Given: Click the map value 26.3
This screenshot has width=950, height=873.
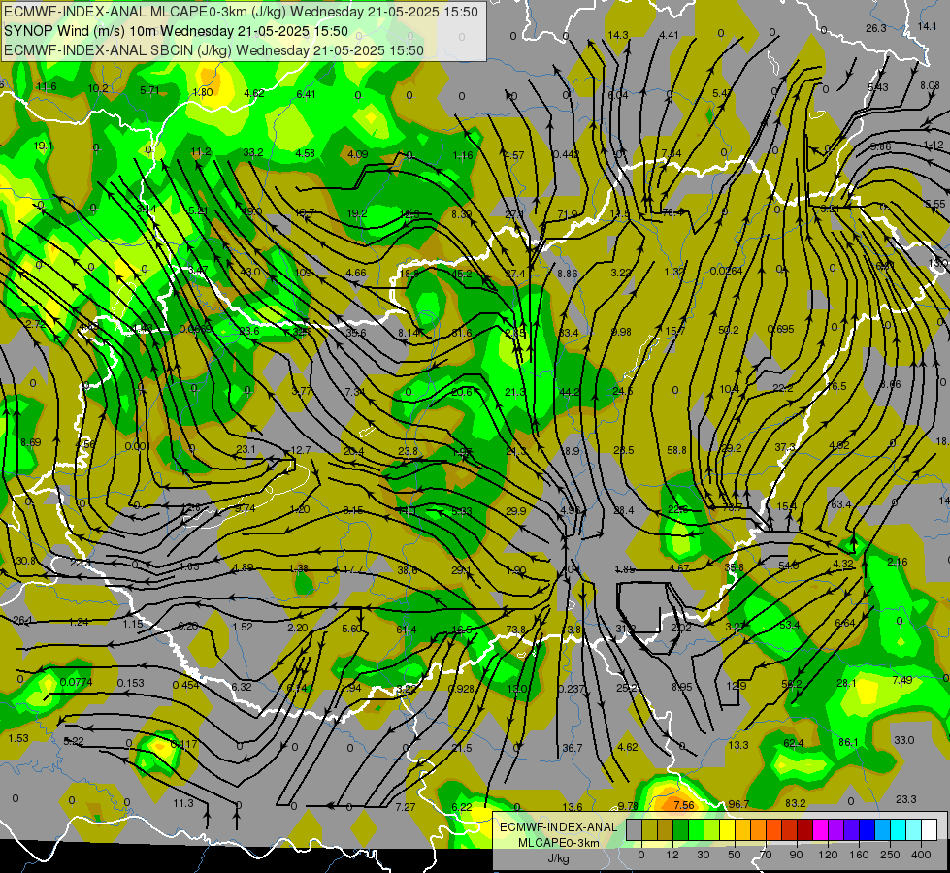Looking at the screenshot, I should click(x=875, y=28).
